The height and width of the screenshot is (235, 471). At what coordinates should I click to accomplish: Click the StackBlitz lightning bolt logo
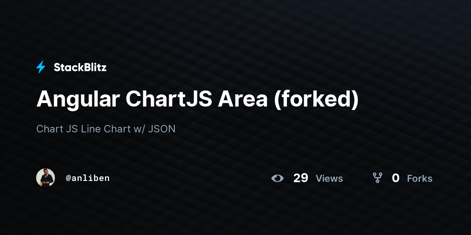pos(41,67)
